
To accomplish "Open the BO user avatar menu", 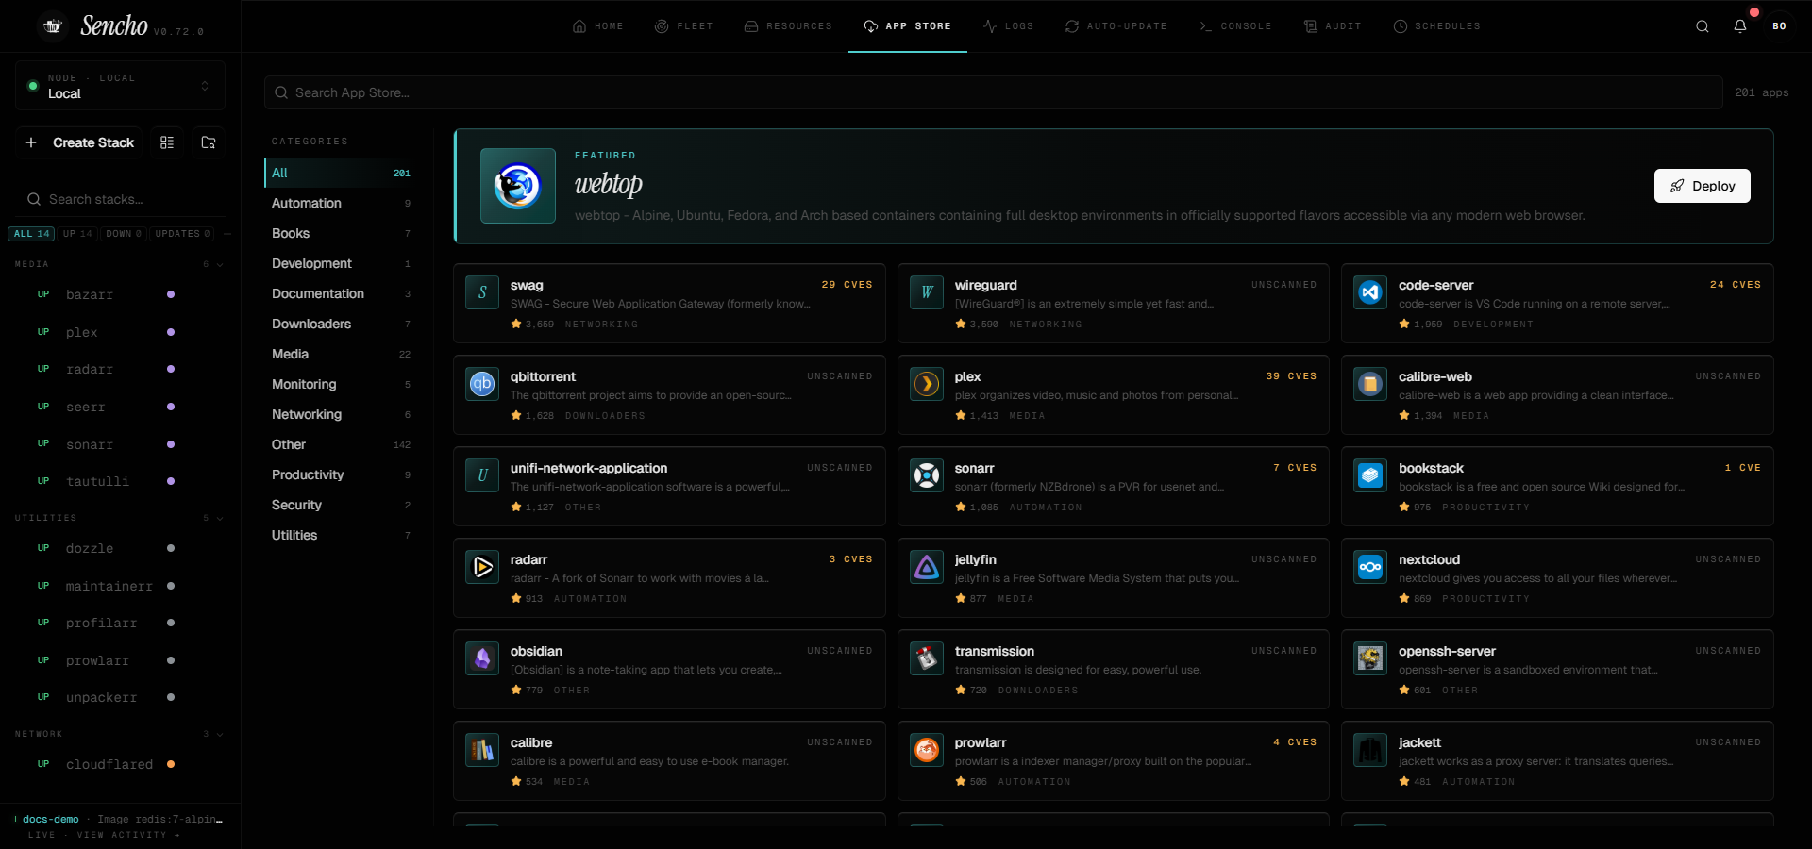I will [1779, 26].
